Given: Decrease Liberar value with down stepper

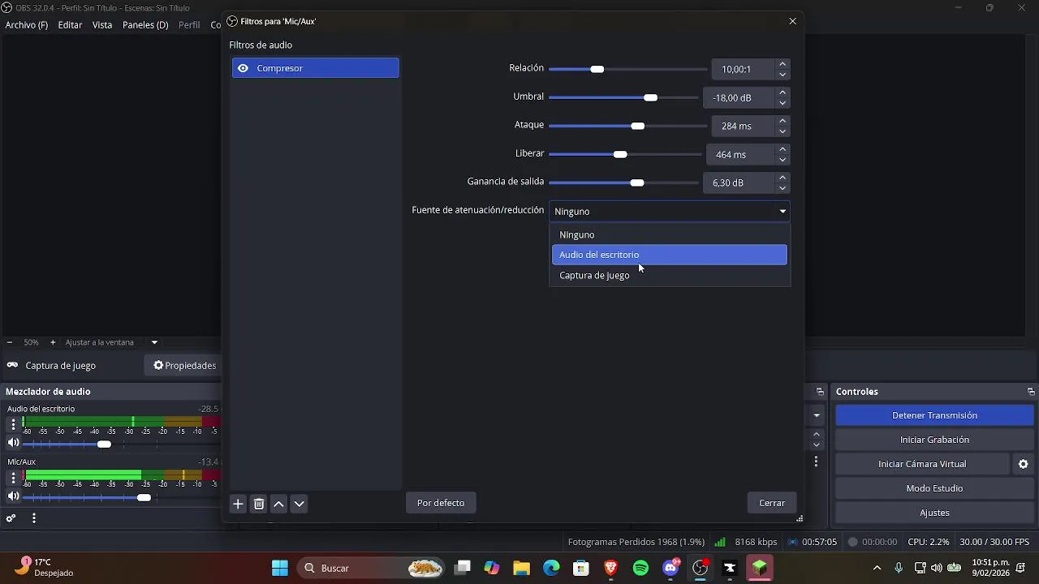Looking at the screenshot, I should click(x=782, y=160).
